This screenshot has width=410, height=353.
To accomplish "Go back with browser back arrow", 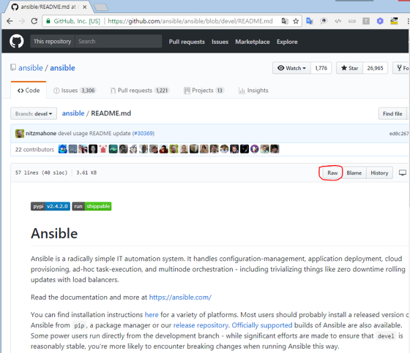I will point(10,21).
